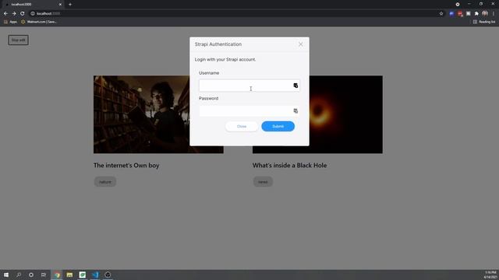Bookmark this page with the star icon
The width and height of the screenshot is (499, 280).
441,14
